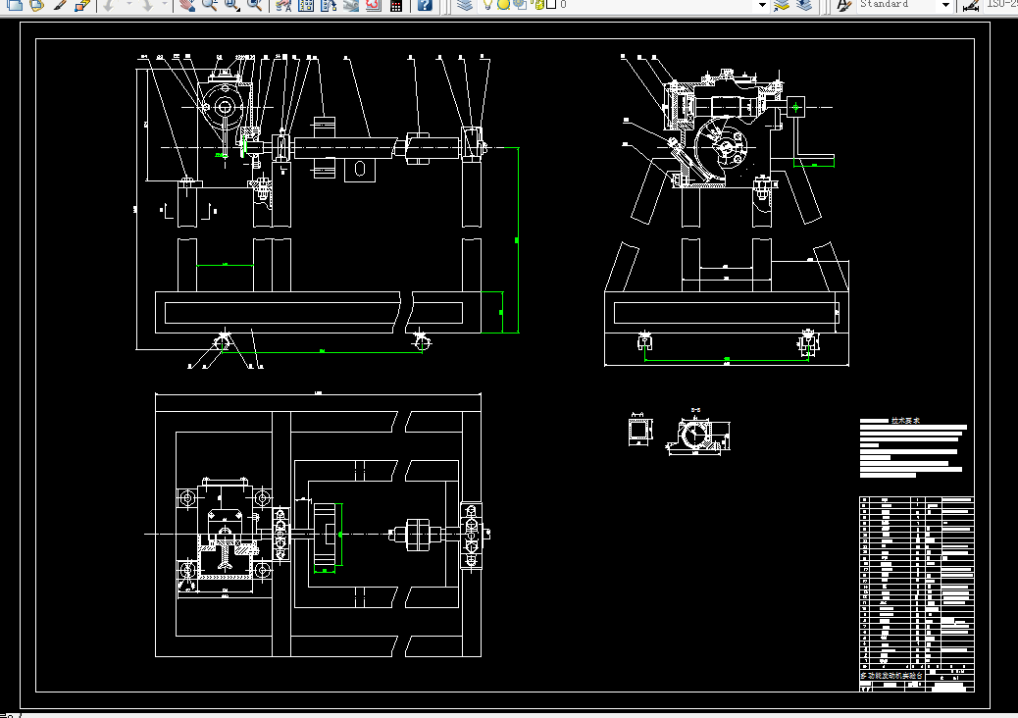
Task: Open the Block Editor tool
Action: (x=81, y=5)
